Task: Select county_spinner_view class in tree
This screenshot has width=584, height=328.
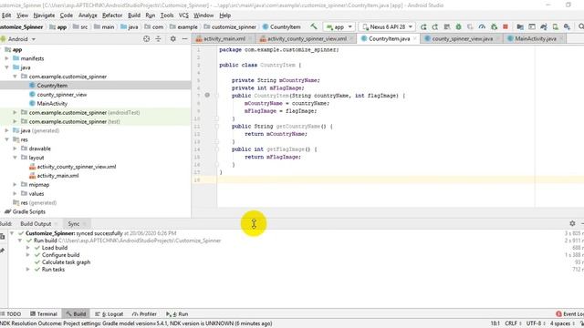Action: click(62, 95)
